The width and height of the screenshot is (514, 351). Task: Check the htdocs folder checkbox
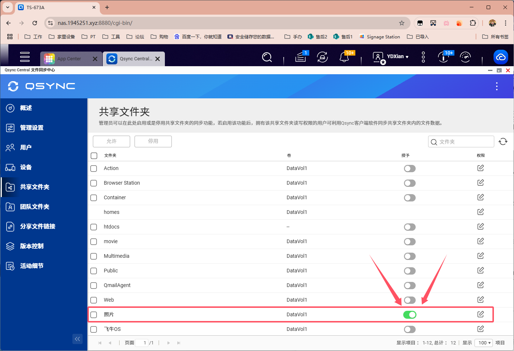[x=94, y=227]
